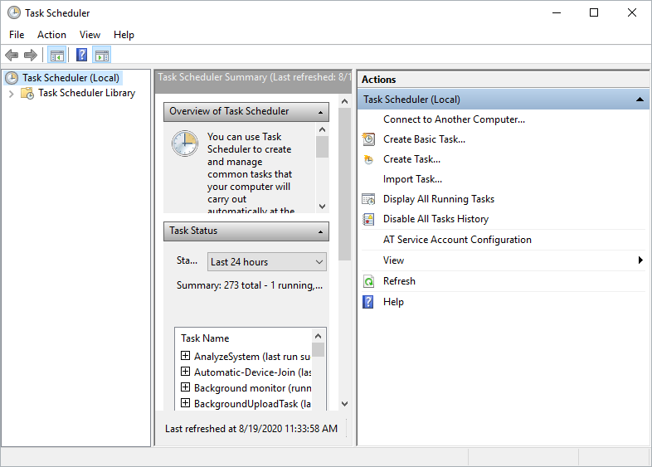Expand the Task Scheduler Library tree node
The image size is (652, 467).
[12, 94]
